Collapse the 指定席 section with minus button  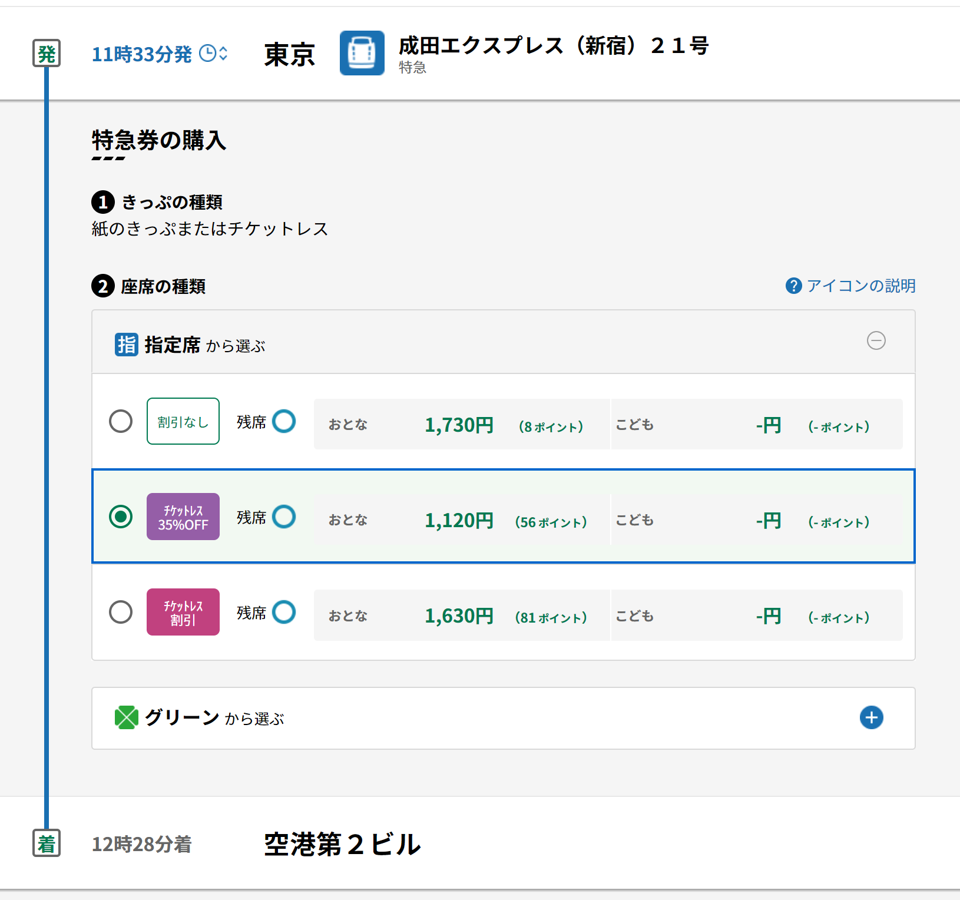pos(876,340)
